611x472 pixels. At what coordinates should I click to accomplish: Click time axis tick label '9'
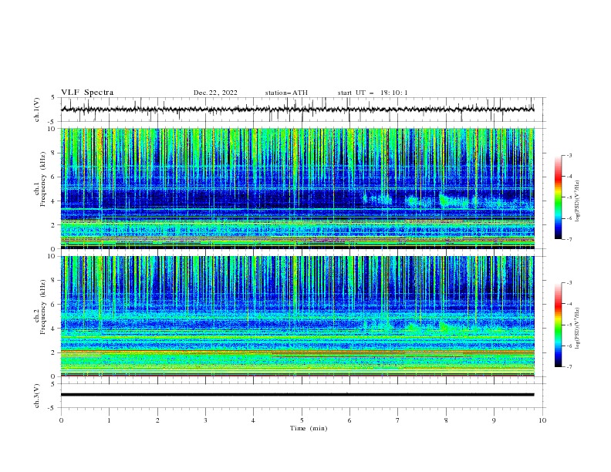[494, 420]
